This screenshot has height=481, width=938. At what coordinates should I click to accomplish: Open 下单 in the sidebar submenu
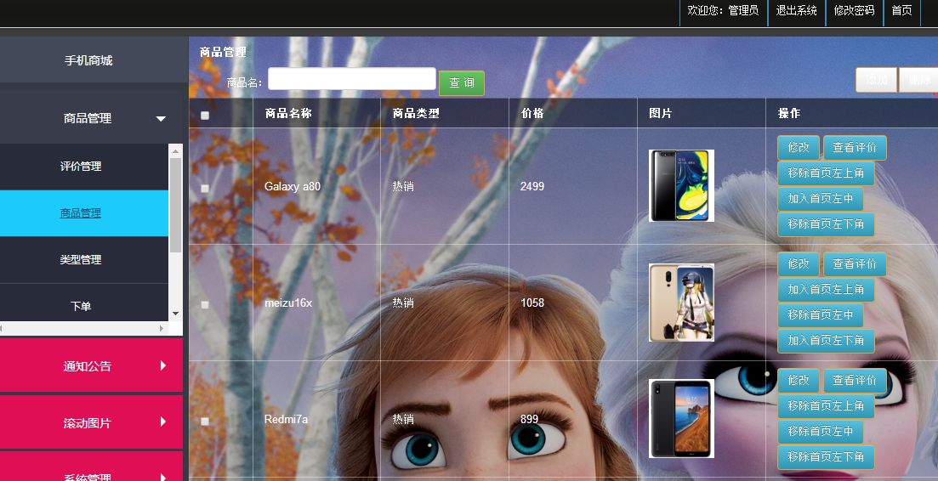tap(81, 306)
